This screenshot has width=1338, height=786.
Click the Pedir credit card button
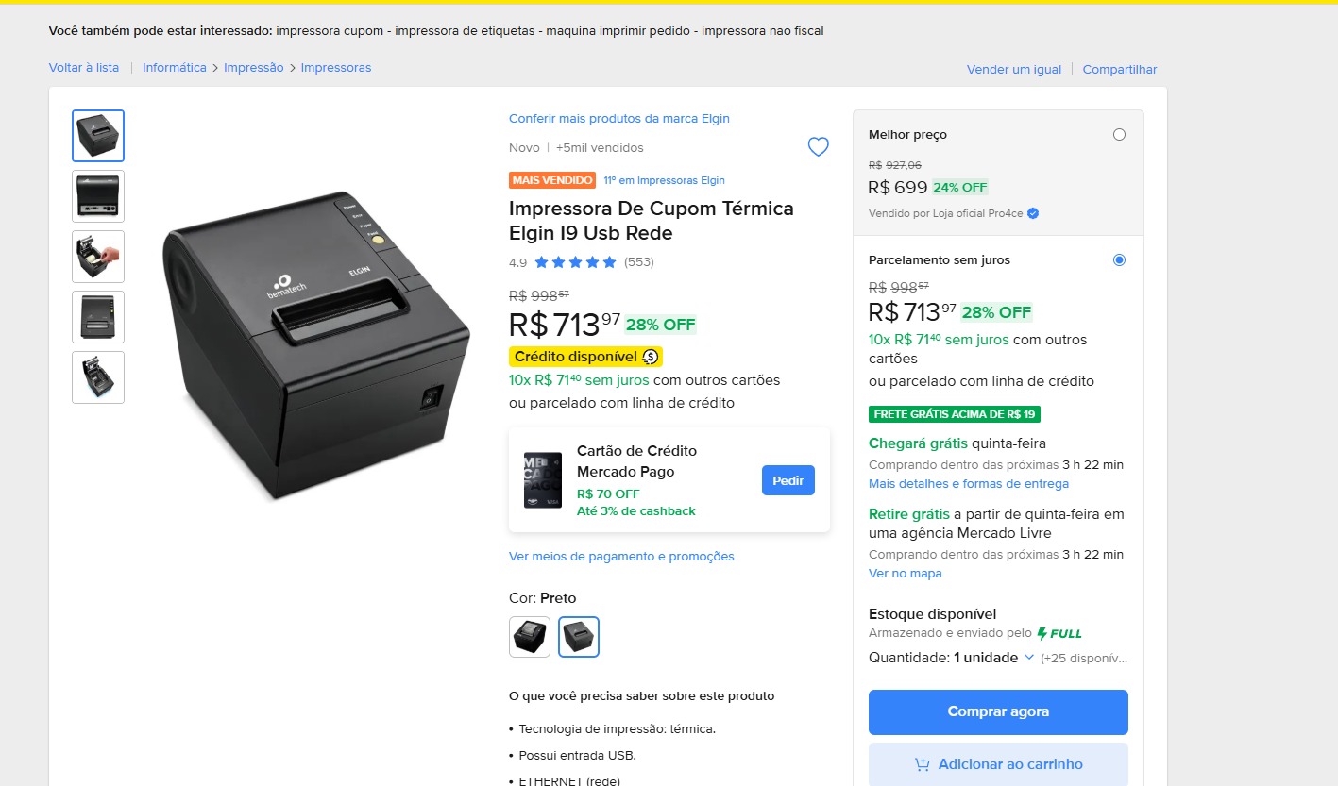point(788,480)
